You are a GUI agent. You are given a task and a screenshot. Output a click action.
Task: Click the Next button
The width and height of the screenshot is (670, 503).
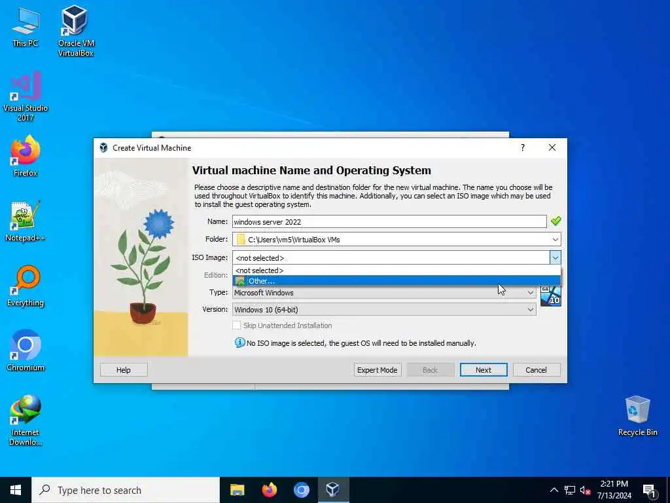pyautogui.click(x=484, y=370)
